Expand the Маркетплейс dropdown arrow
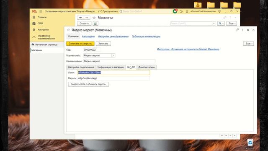Viewport: 268px width, 151px height. coord(113,55)
